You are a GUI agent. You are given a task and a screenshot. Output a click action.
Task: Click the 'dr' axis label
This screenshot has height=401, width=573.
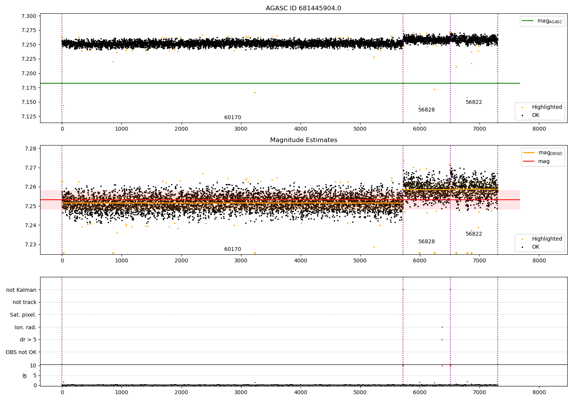coord(25,375)
